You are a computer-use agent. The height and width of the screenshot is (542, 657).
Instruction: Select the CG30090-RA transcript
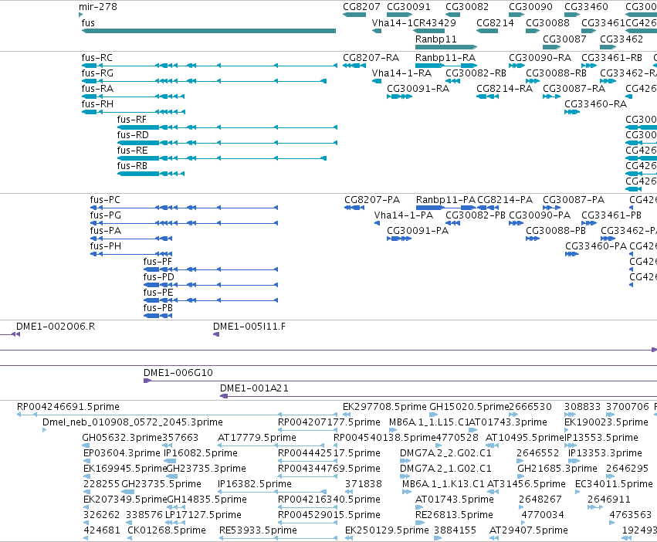click(516, 66)
